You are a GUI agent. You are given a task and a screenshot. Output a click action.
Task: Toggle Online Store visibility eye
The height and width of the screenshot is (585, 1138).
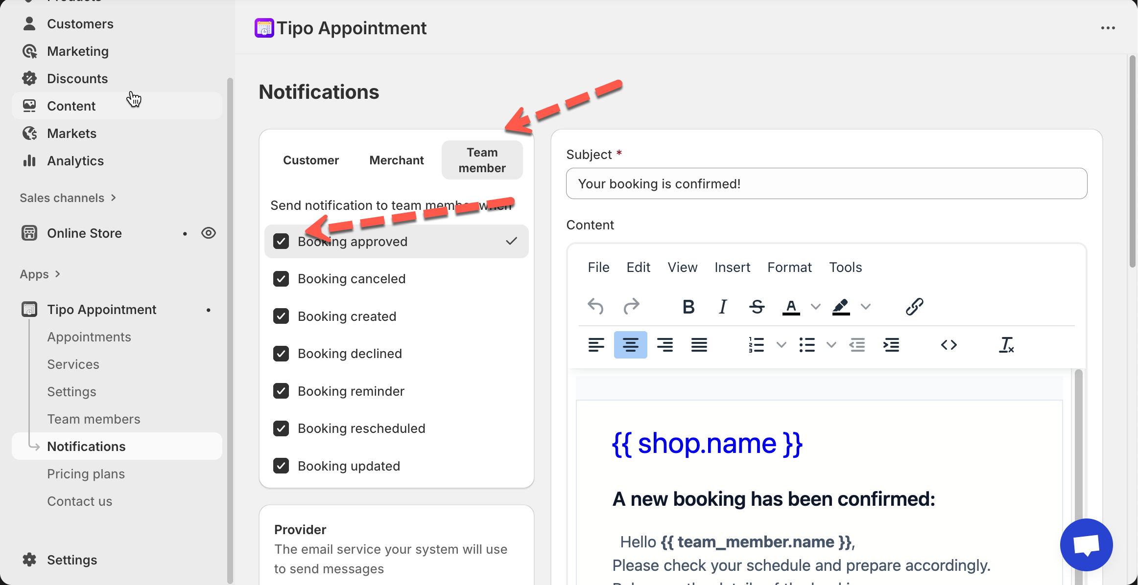(x=209, y=233)
